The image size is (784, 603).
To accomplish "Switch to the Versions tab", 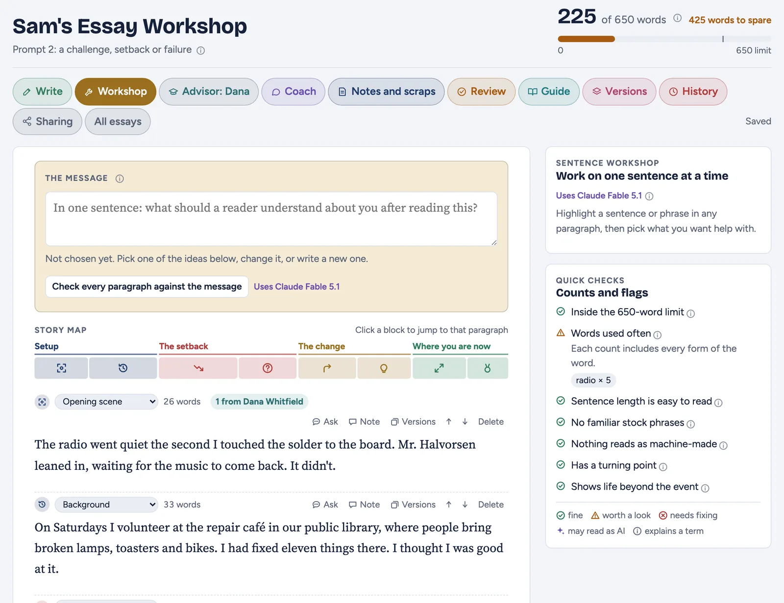I will [x=619, y=92].
